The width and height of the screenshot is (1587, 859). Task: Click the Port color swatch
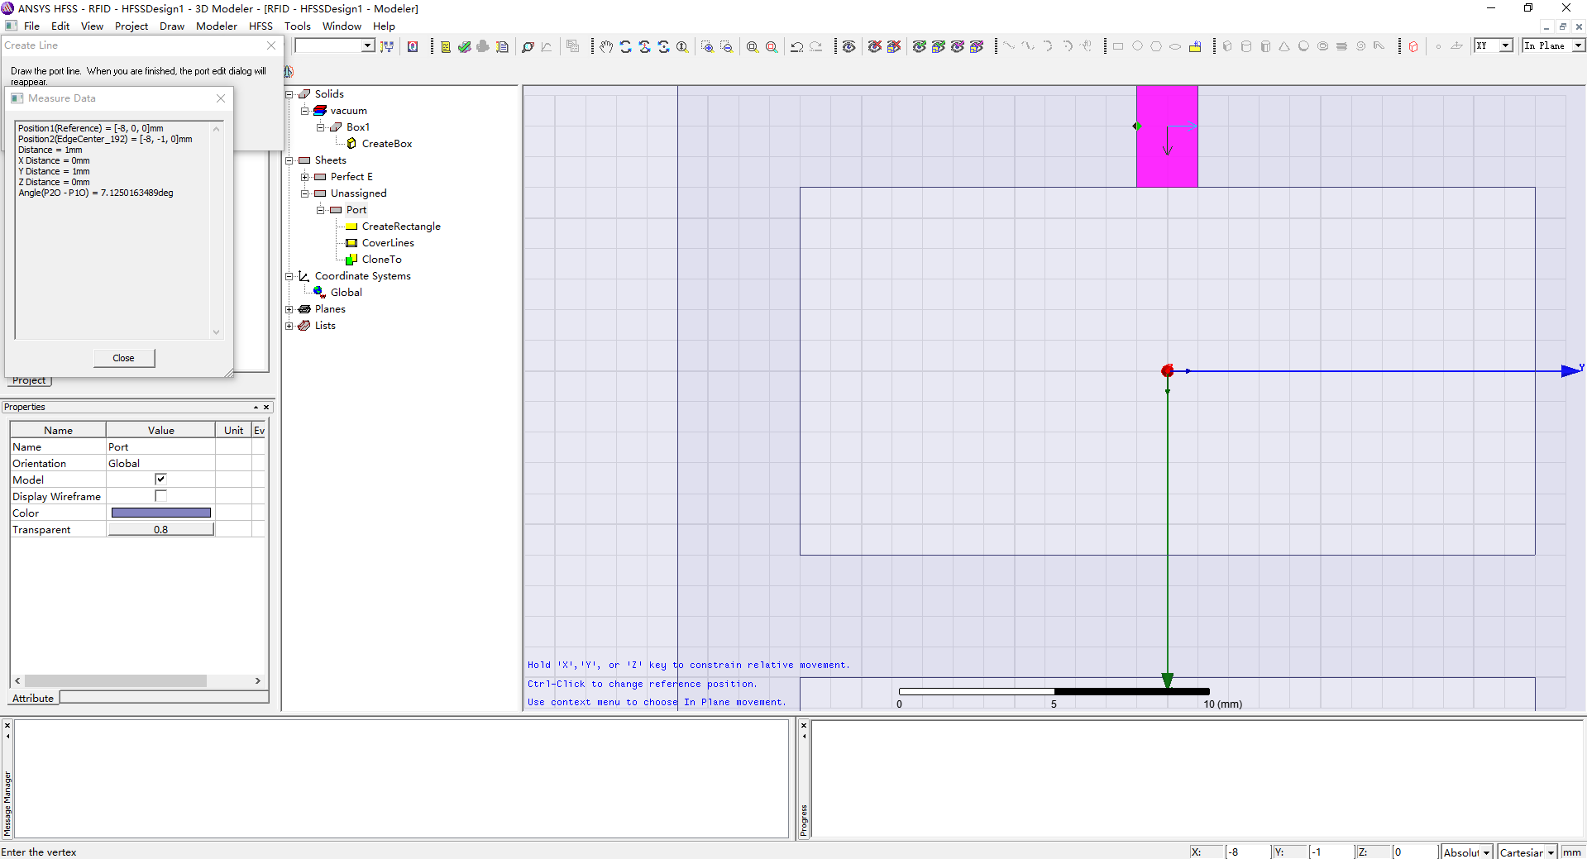pos(160,513)
